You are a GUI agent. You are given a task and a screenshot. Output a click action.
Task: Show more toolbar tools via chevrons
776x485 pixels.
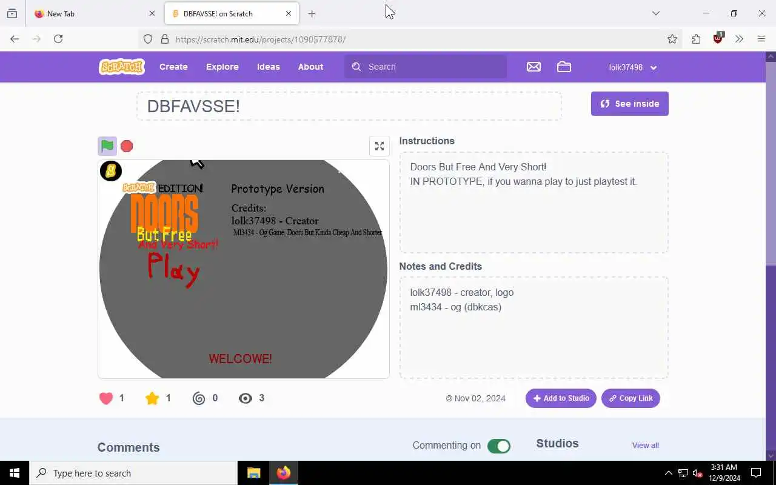tap(739, 39)
